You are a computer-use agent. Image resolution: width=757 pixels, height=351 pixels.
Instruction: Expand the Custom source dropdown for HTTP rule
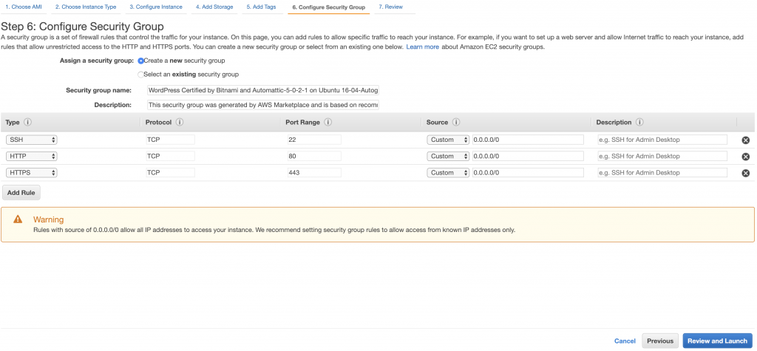[x=448, y=156]
